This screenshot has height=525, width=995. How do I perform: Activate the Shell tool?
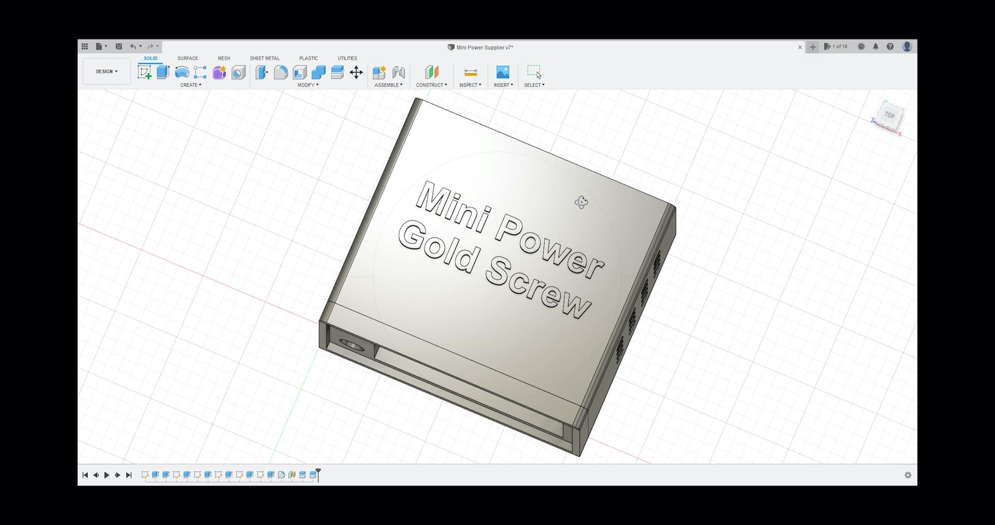click(x=300, y=72)
